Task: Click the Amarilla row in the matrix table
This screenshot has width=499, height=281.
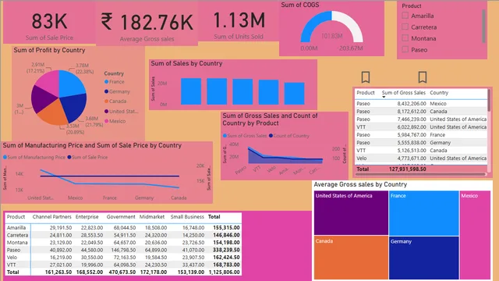Action: 123,228
